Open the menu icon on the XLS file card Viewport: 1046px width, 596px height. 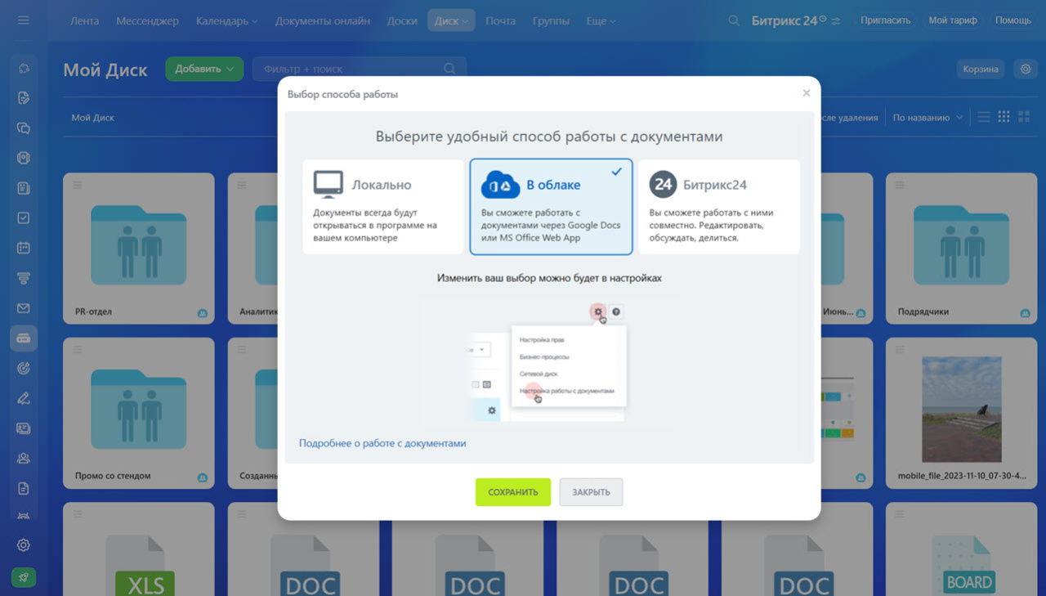pyautogui.click(x=78, y=514)
